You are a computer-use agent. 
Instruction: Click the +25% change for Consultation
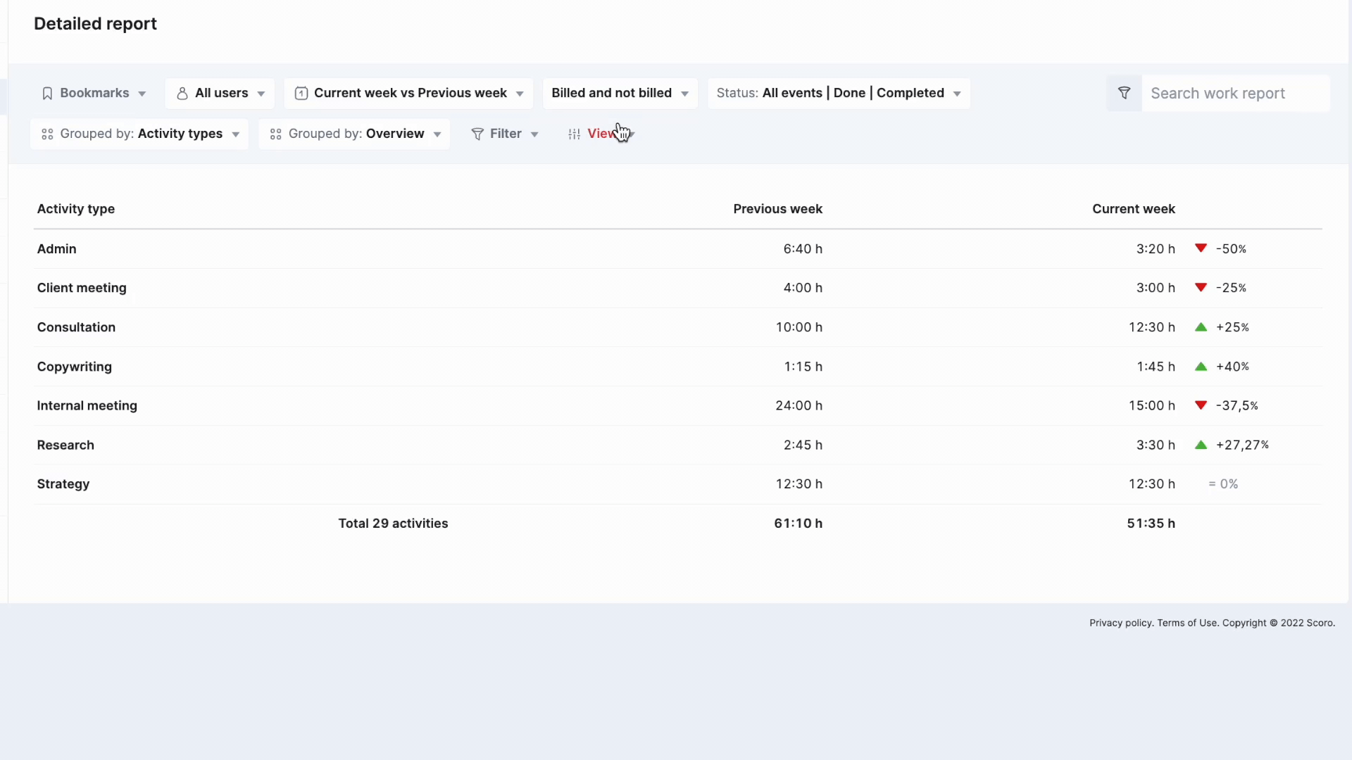click(1232, 327)
